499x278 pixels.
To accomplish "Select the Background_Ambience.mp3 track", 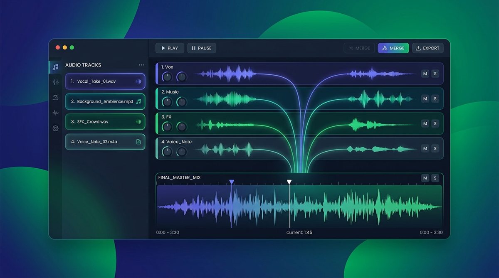I will tap(105, 101).
